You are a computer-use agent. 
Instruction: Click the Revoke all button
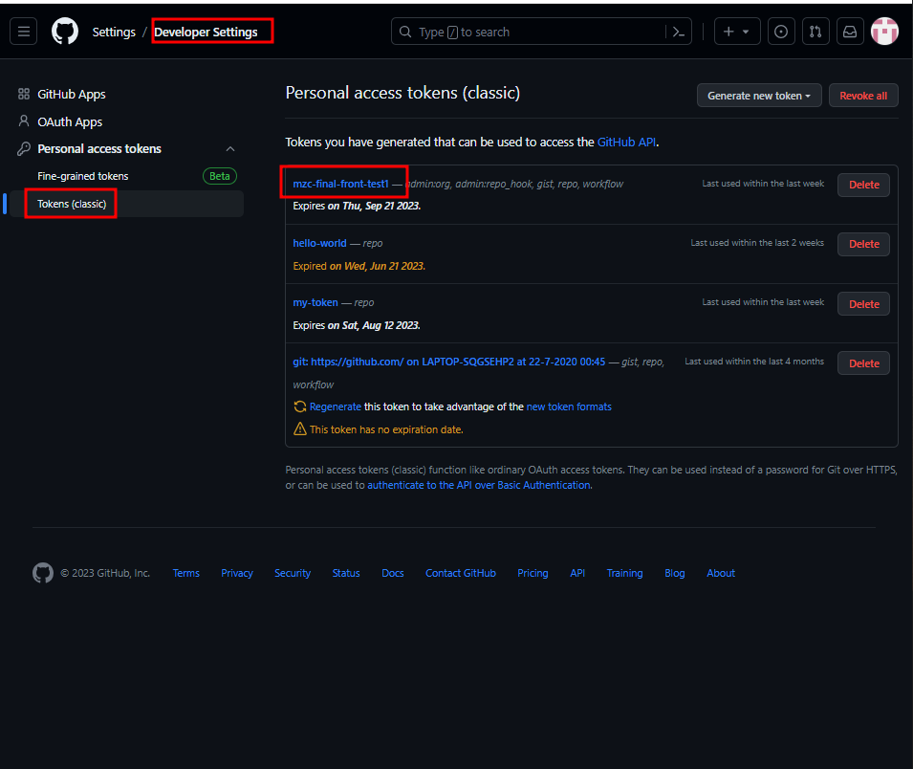[863, 96]
